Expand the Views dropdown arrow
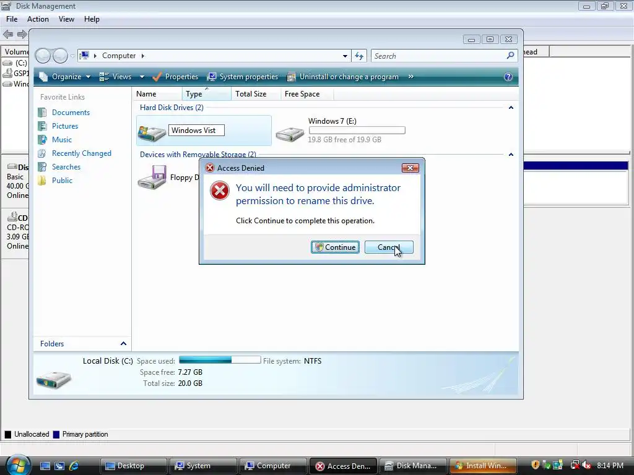 [142, 77]
